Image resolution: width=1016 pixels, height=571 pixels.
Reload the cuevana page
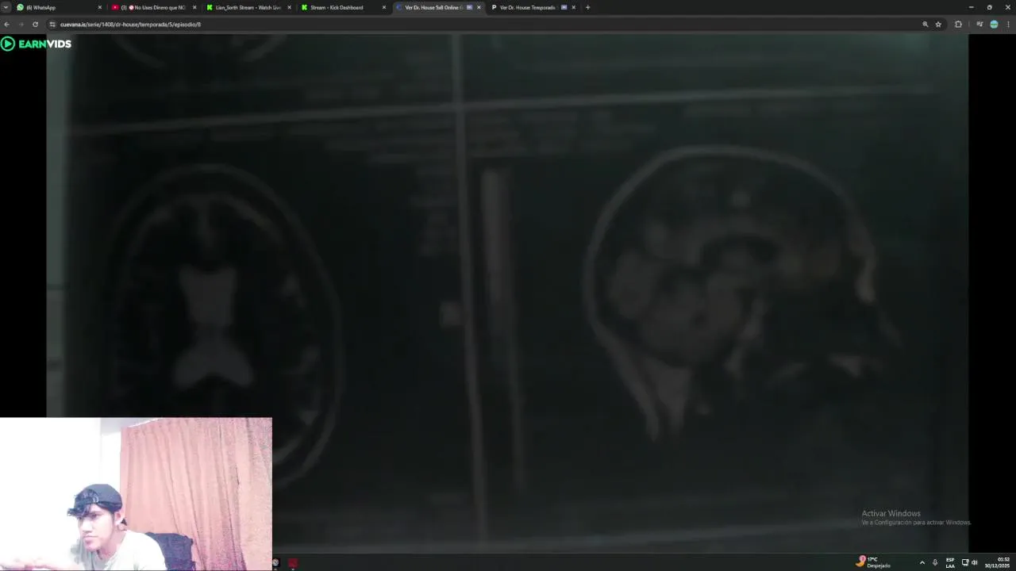click(35, 25)
